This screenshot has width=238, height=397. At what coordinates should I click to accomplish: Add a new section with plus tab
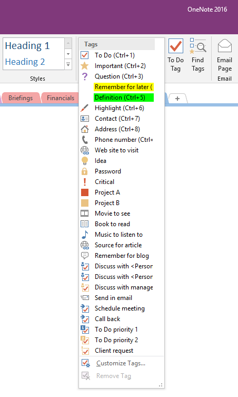[177, 99]
